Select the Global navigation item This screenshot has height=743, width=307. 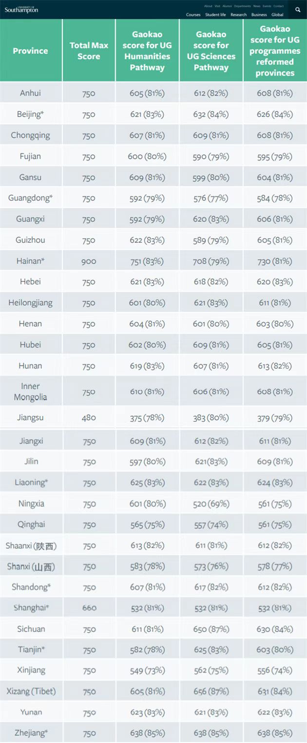pyautogui.click(x=277, y=15)
